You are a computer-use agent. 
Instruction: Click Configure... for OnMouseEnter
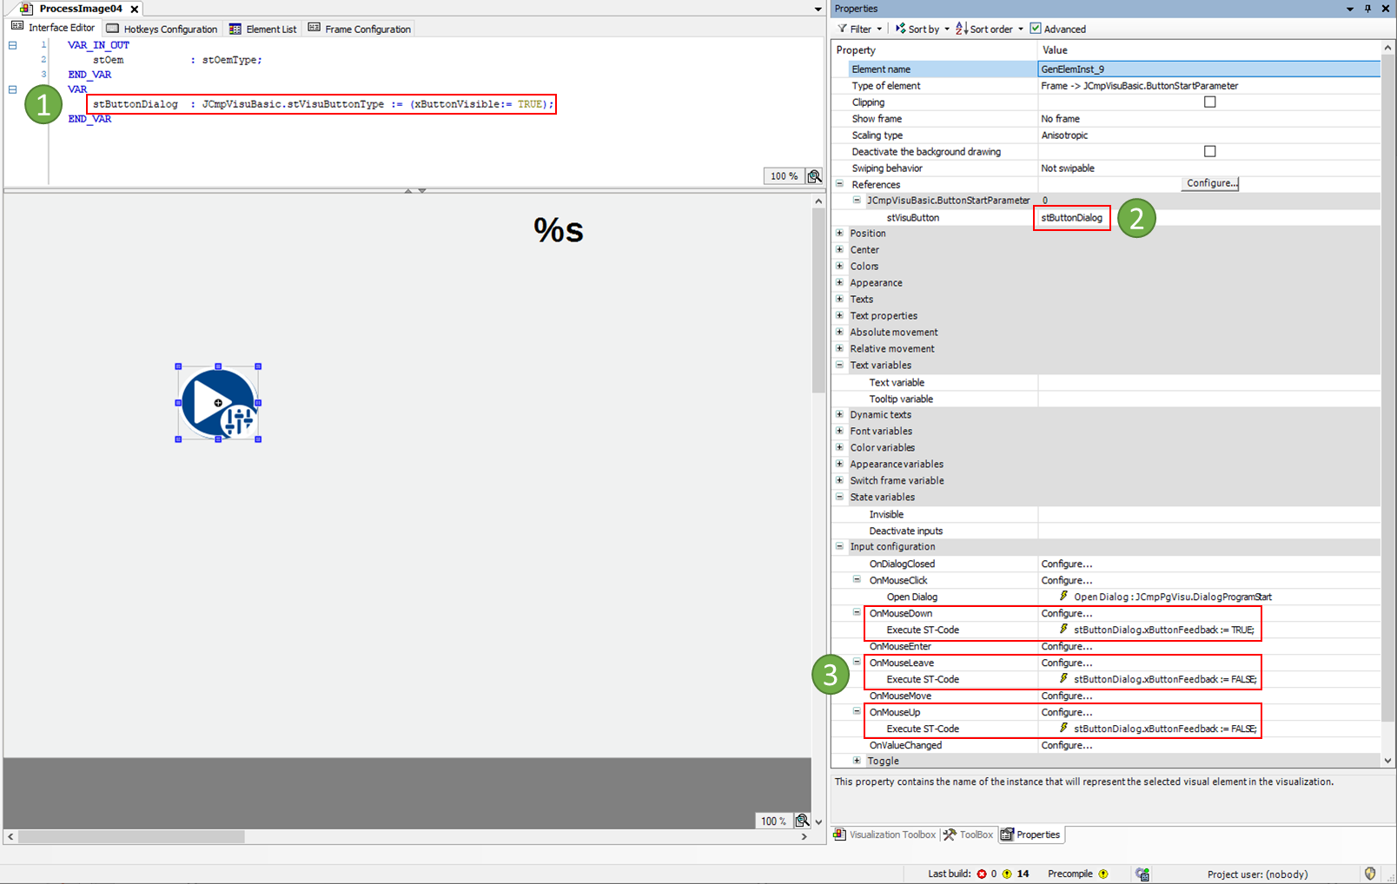[x=1067, y=646]
